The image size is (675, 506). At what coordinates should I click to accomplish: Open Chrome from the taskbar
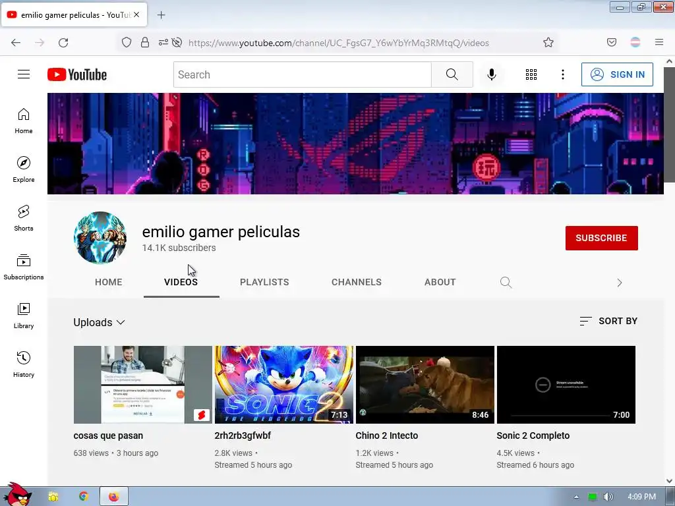pos(84,497)
